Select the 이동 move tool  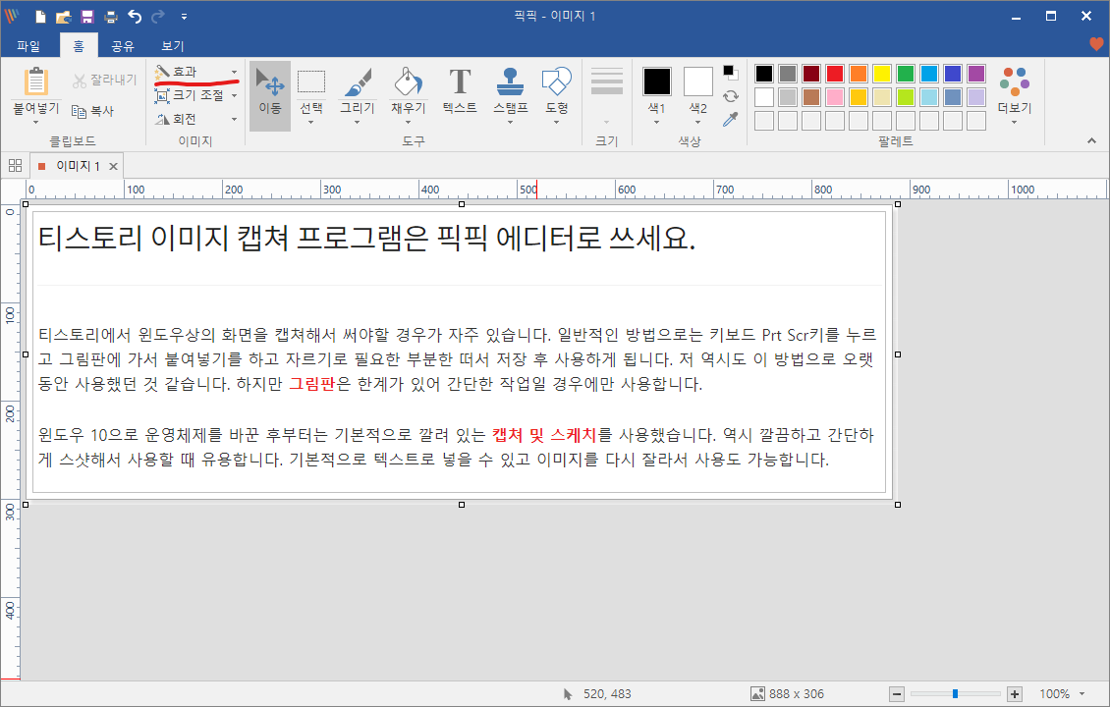[x=270, y=96]
